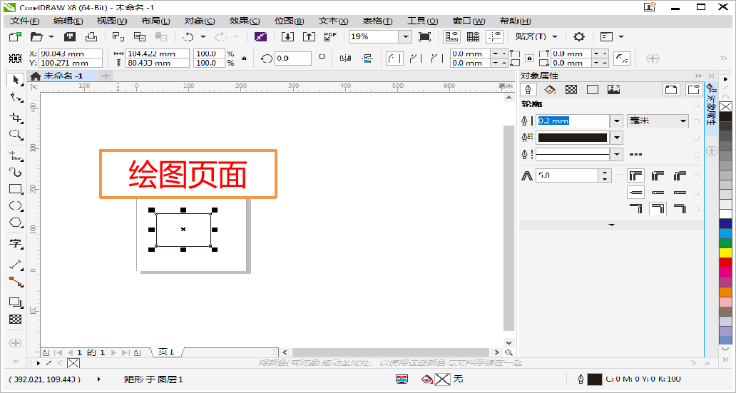Switch to the 页1 page tab
Viewport: 736px width, 393px height.
(x=167, y=352)
